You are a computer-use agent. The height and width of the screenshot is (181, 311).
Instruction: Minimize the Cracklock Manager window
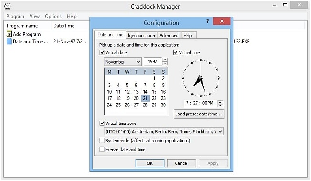point(275,5)
